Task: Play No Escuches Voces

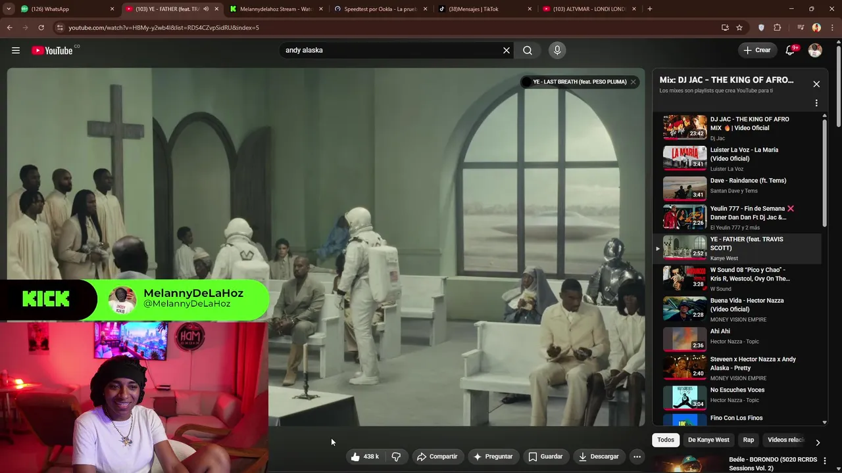Action: pyautogui.click(x=737, y=397)
